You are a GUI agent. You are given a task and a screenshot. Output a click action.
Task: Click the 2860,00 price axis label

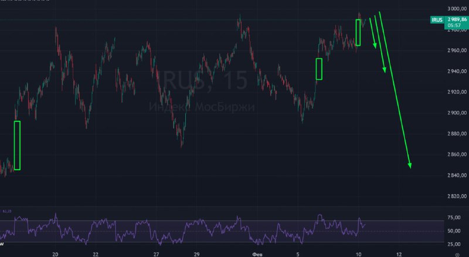(457, 154)
